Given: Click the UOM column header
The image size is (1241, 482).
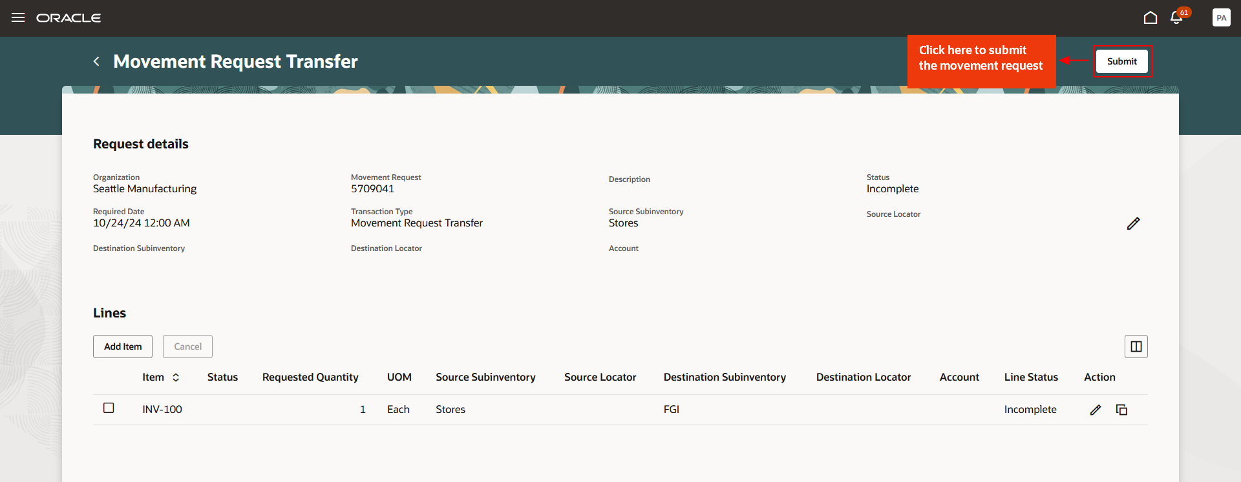Looking at the screenshot, I should 399,377.
